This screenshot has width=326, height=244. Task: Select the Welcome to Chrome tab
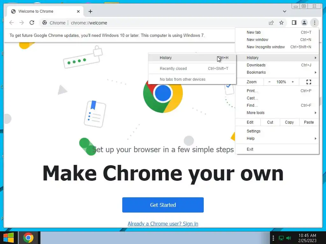tap(45, 11)
